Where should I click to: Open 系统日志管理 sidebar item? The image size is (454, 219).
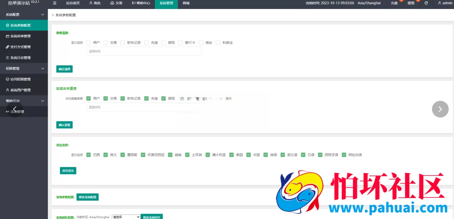pyautogui.click(x=20, y=58)
